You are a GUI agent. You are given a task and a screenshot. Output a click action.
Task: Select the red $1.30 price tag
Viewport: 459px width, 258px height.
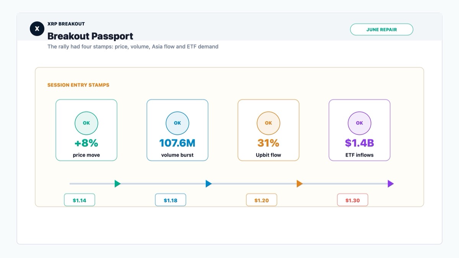click(353, 200)
